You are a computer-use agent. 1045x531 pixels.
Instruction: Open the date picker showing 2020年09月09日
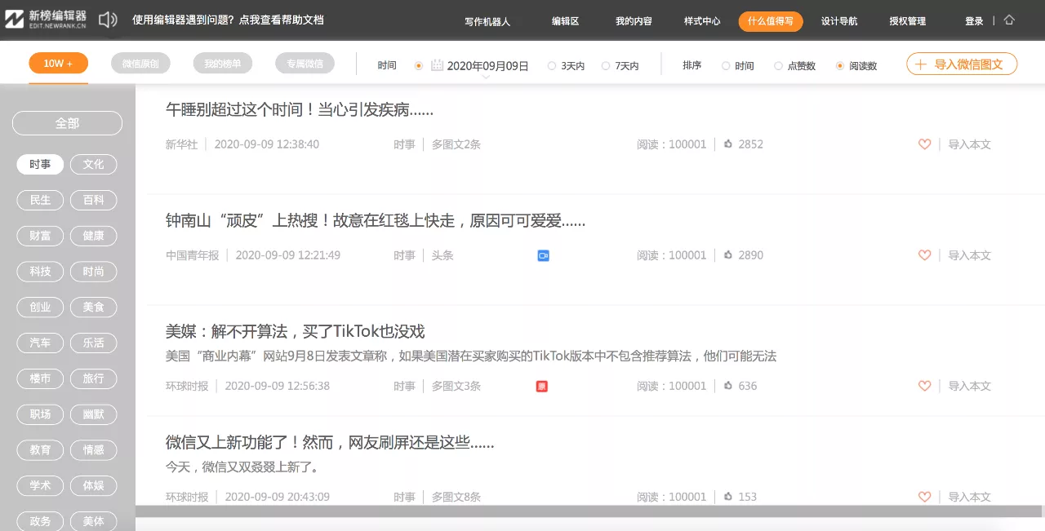click(x=487, y=66)
